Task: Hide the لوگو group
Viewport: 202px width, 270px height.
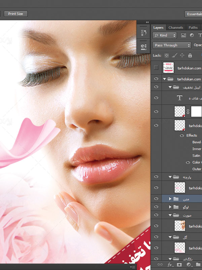Action: click(156, 207)
